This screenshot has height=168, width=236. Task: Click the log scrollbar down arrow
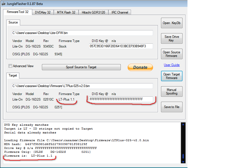[183, 162]
